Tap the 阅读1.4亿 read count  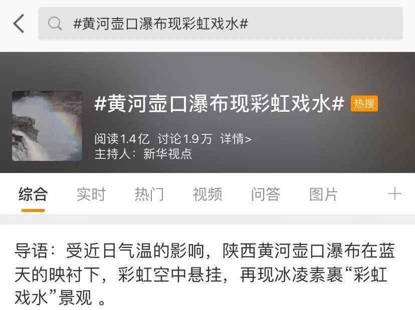pos(122,138)
